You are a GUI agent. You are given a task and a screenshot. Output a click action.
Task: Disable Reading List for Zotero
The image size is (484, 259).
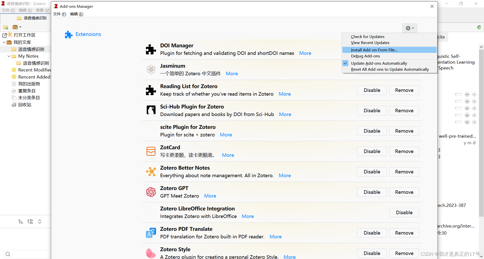[x=372, y=90]
